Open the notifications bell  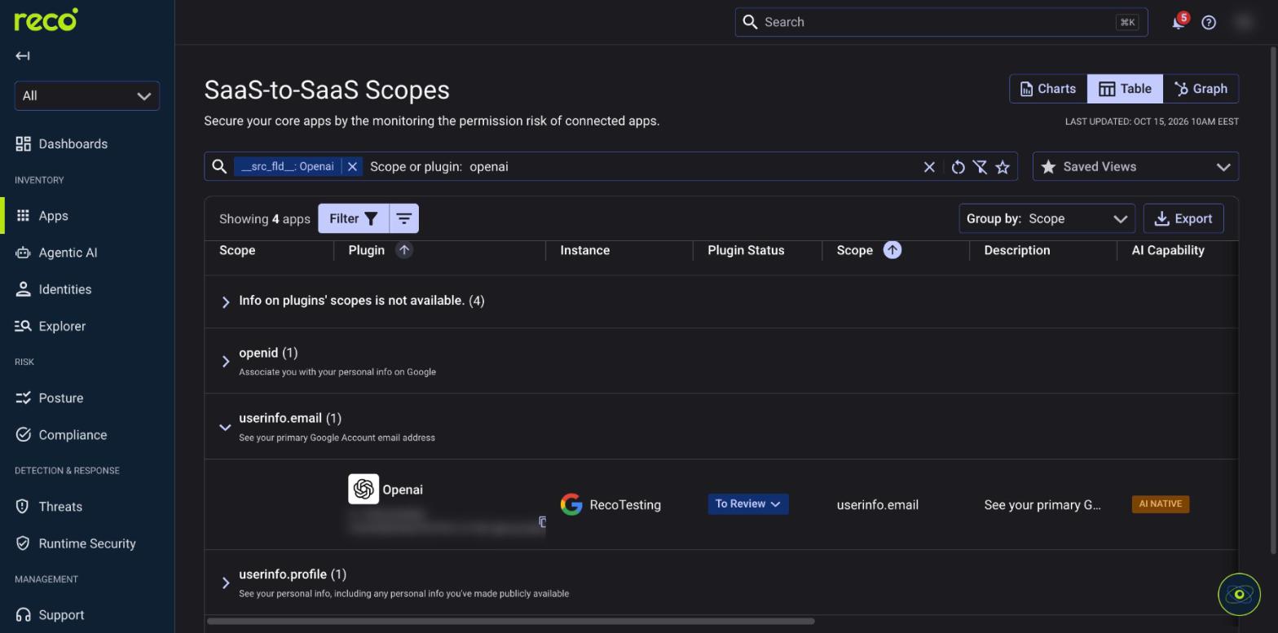[x=1178, y=23]
